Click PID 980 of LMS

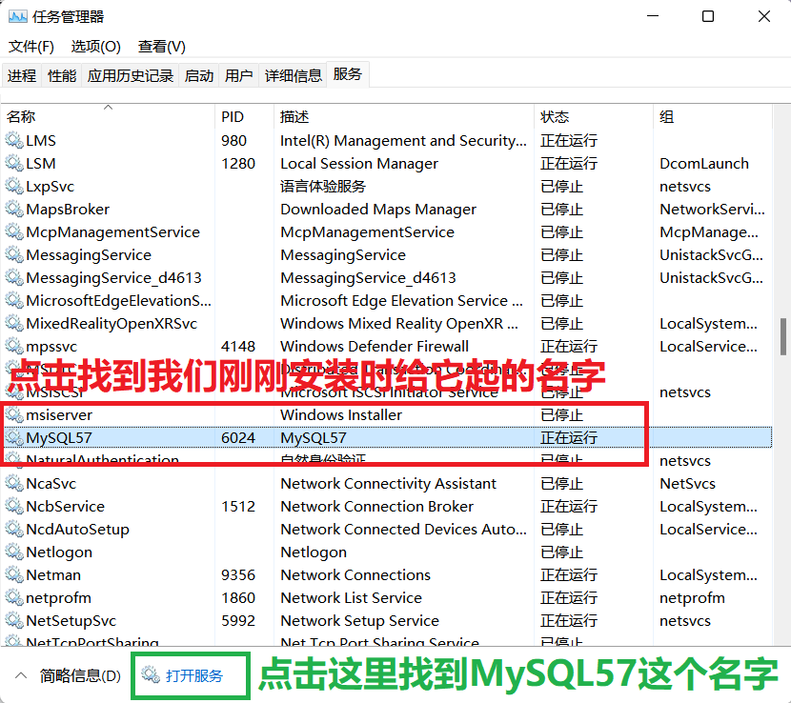233,140
